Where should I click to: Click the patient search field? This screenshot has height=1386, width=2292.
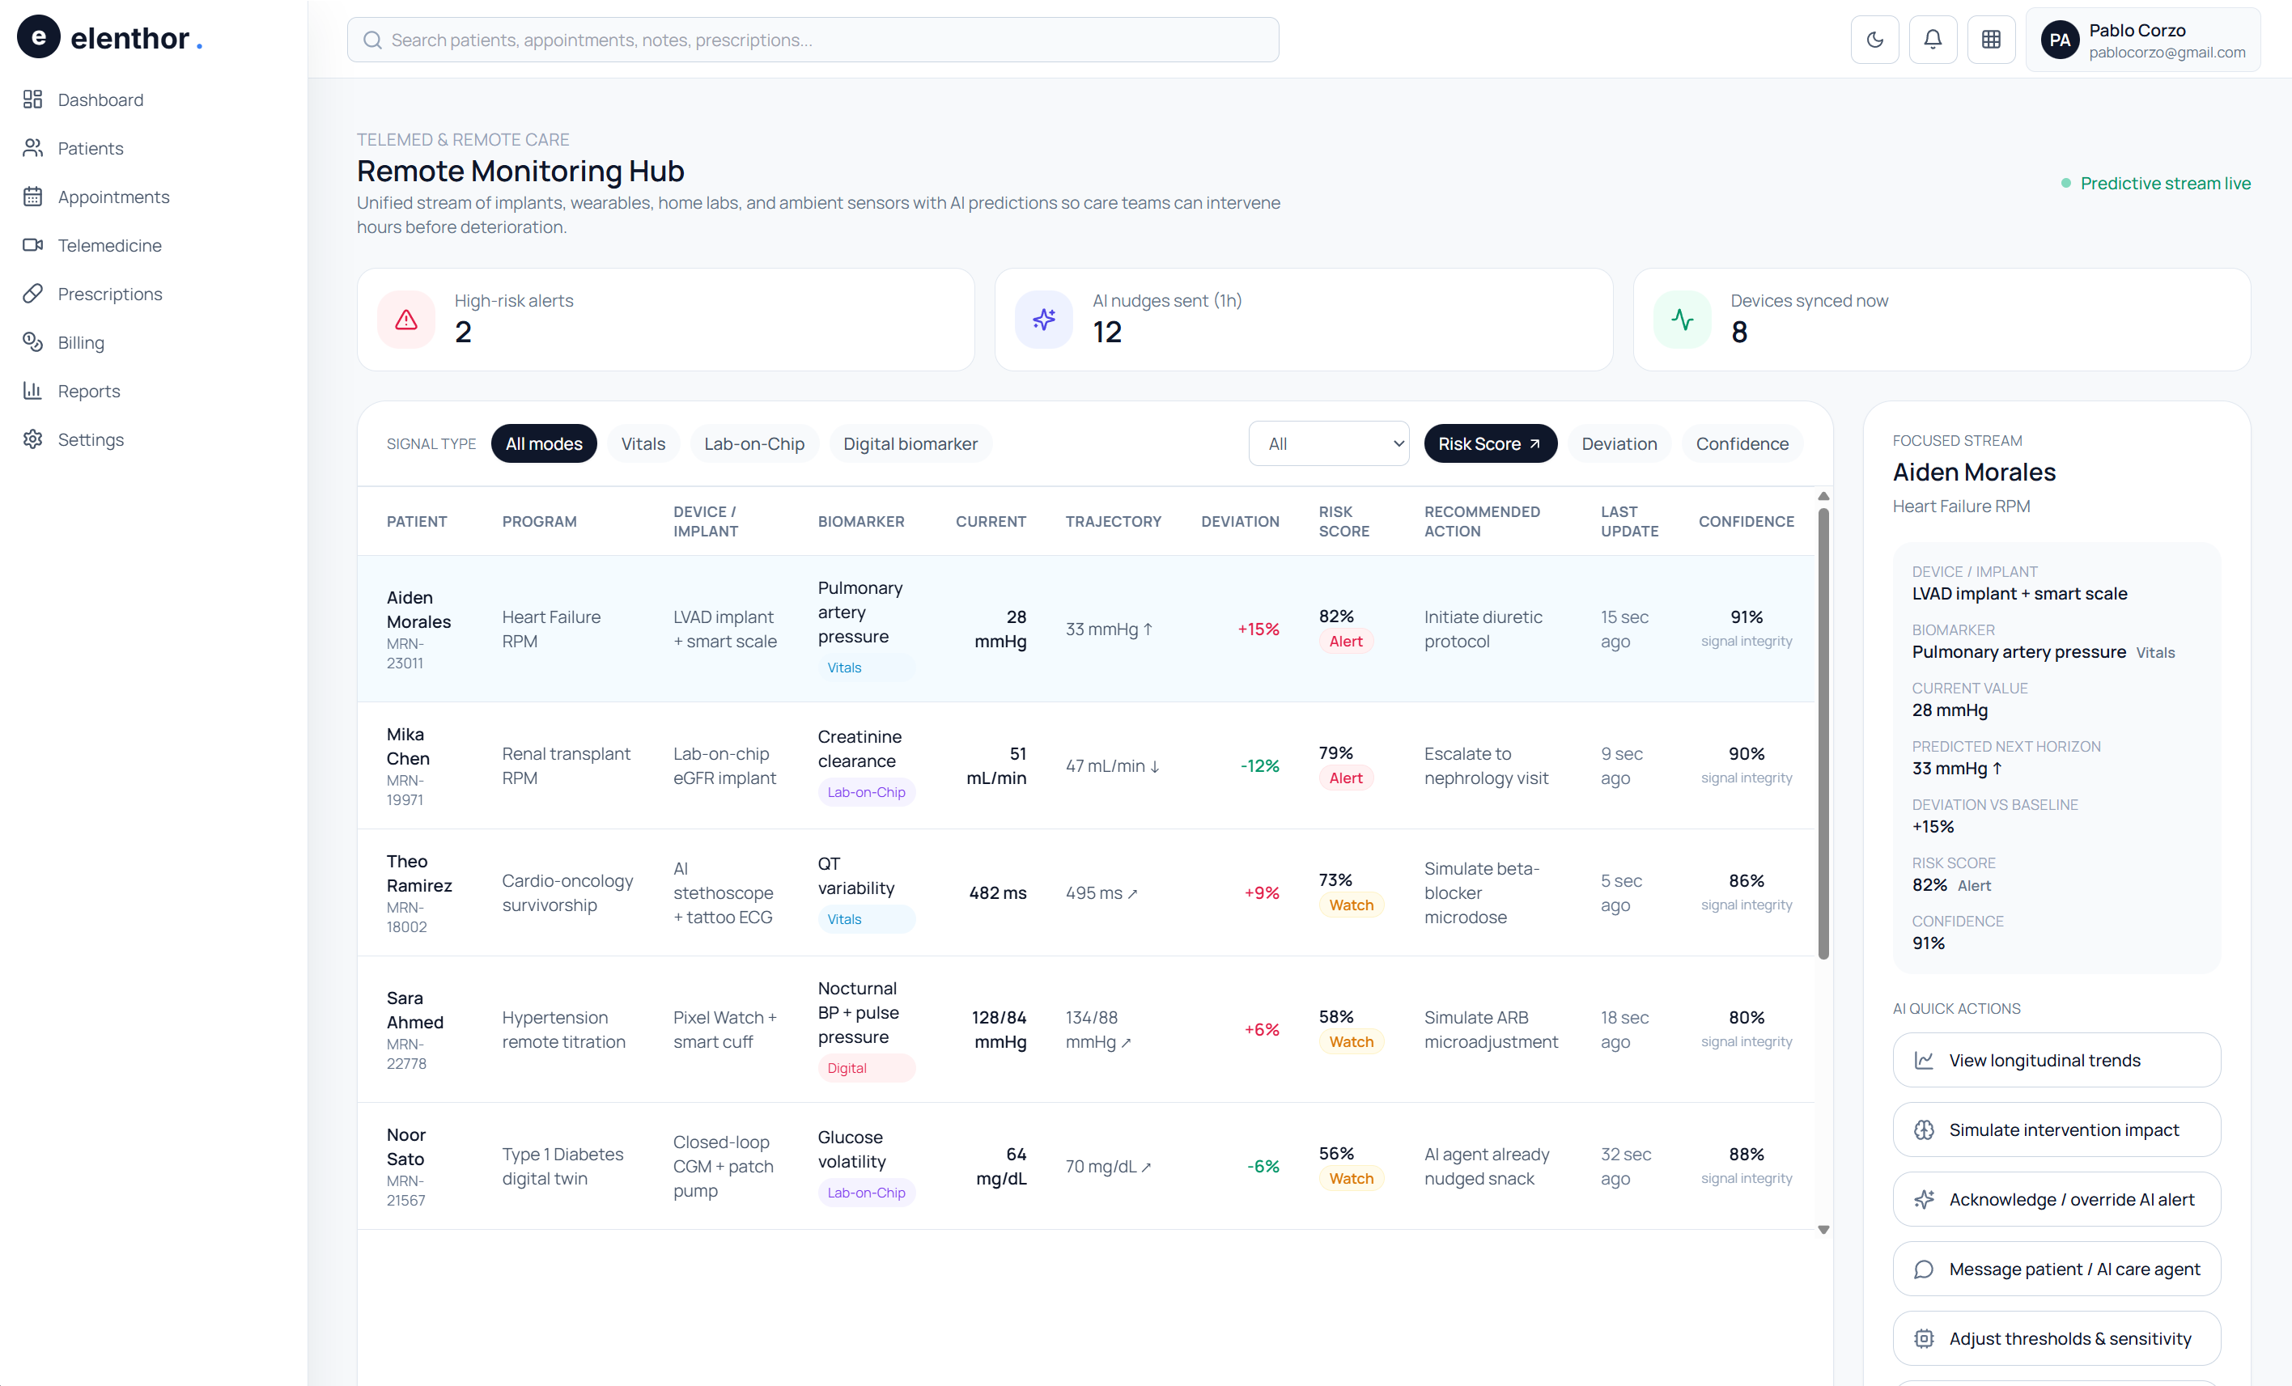[x=813, y=39]
